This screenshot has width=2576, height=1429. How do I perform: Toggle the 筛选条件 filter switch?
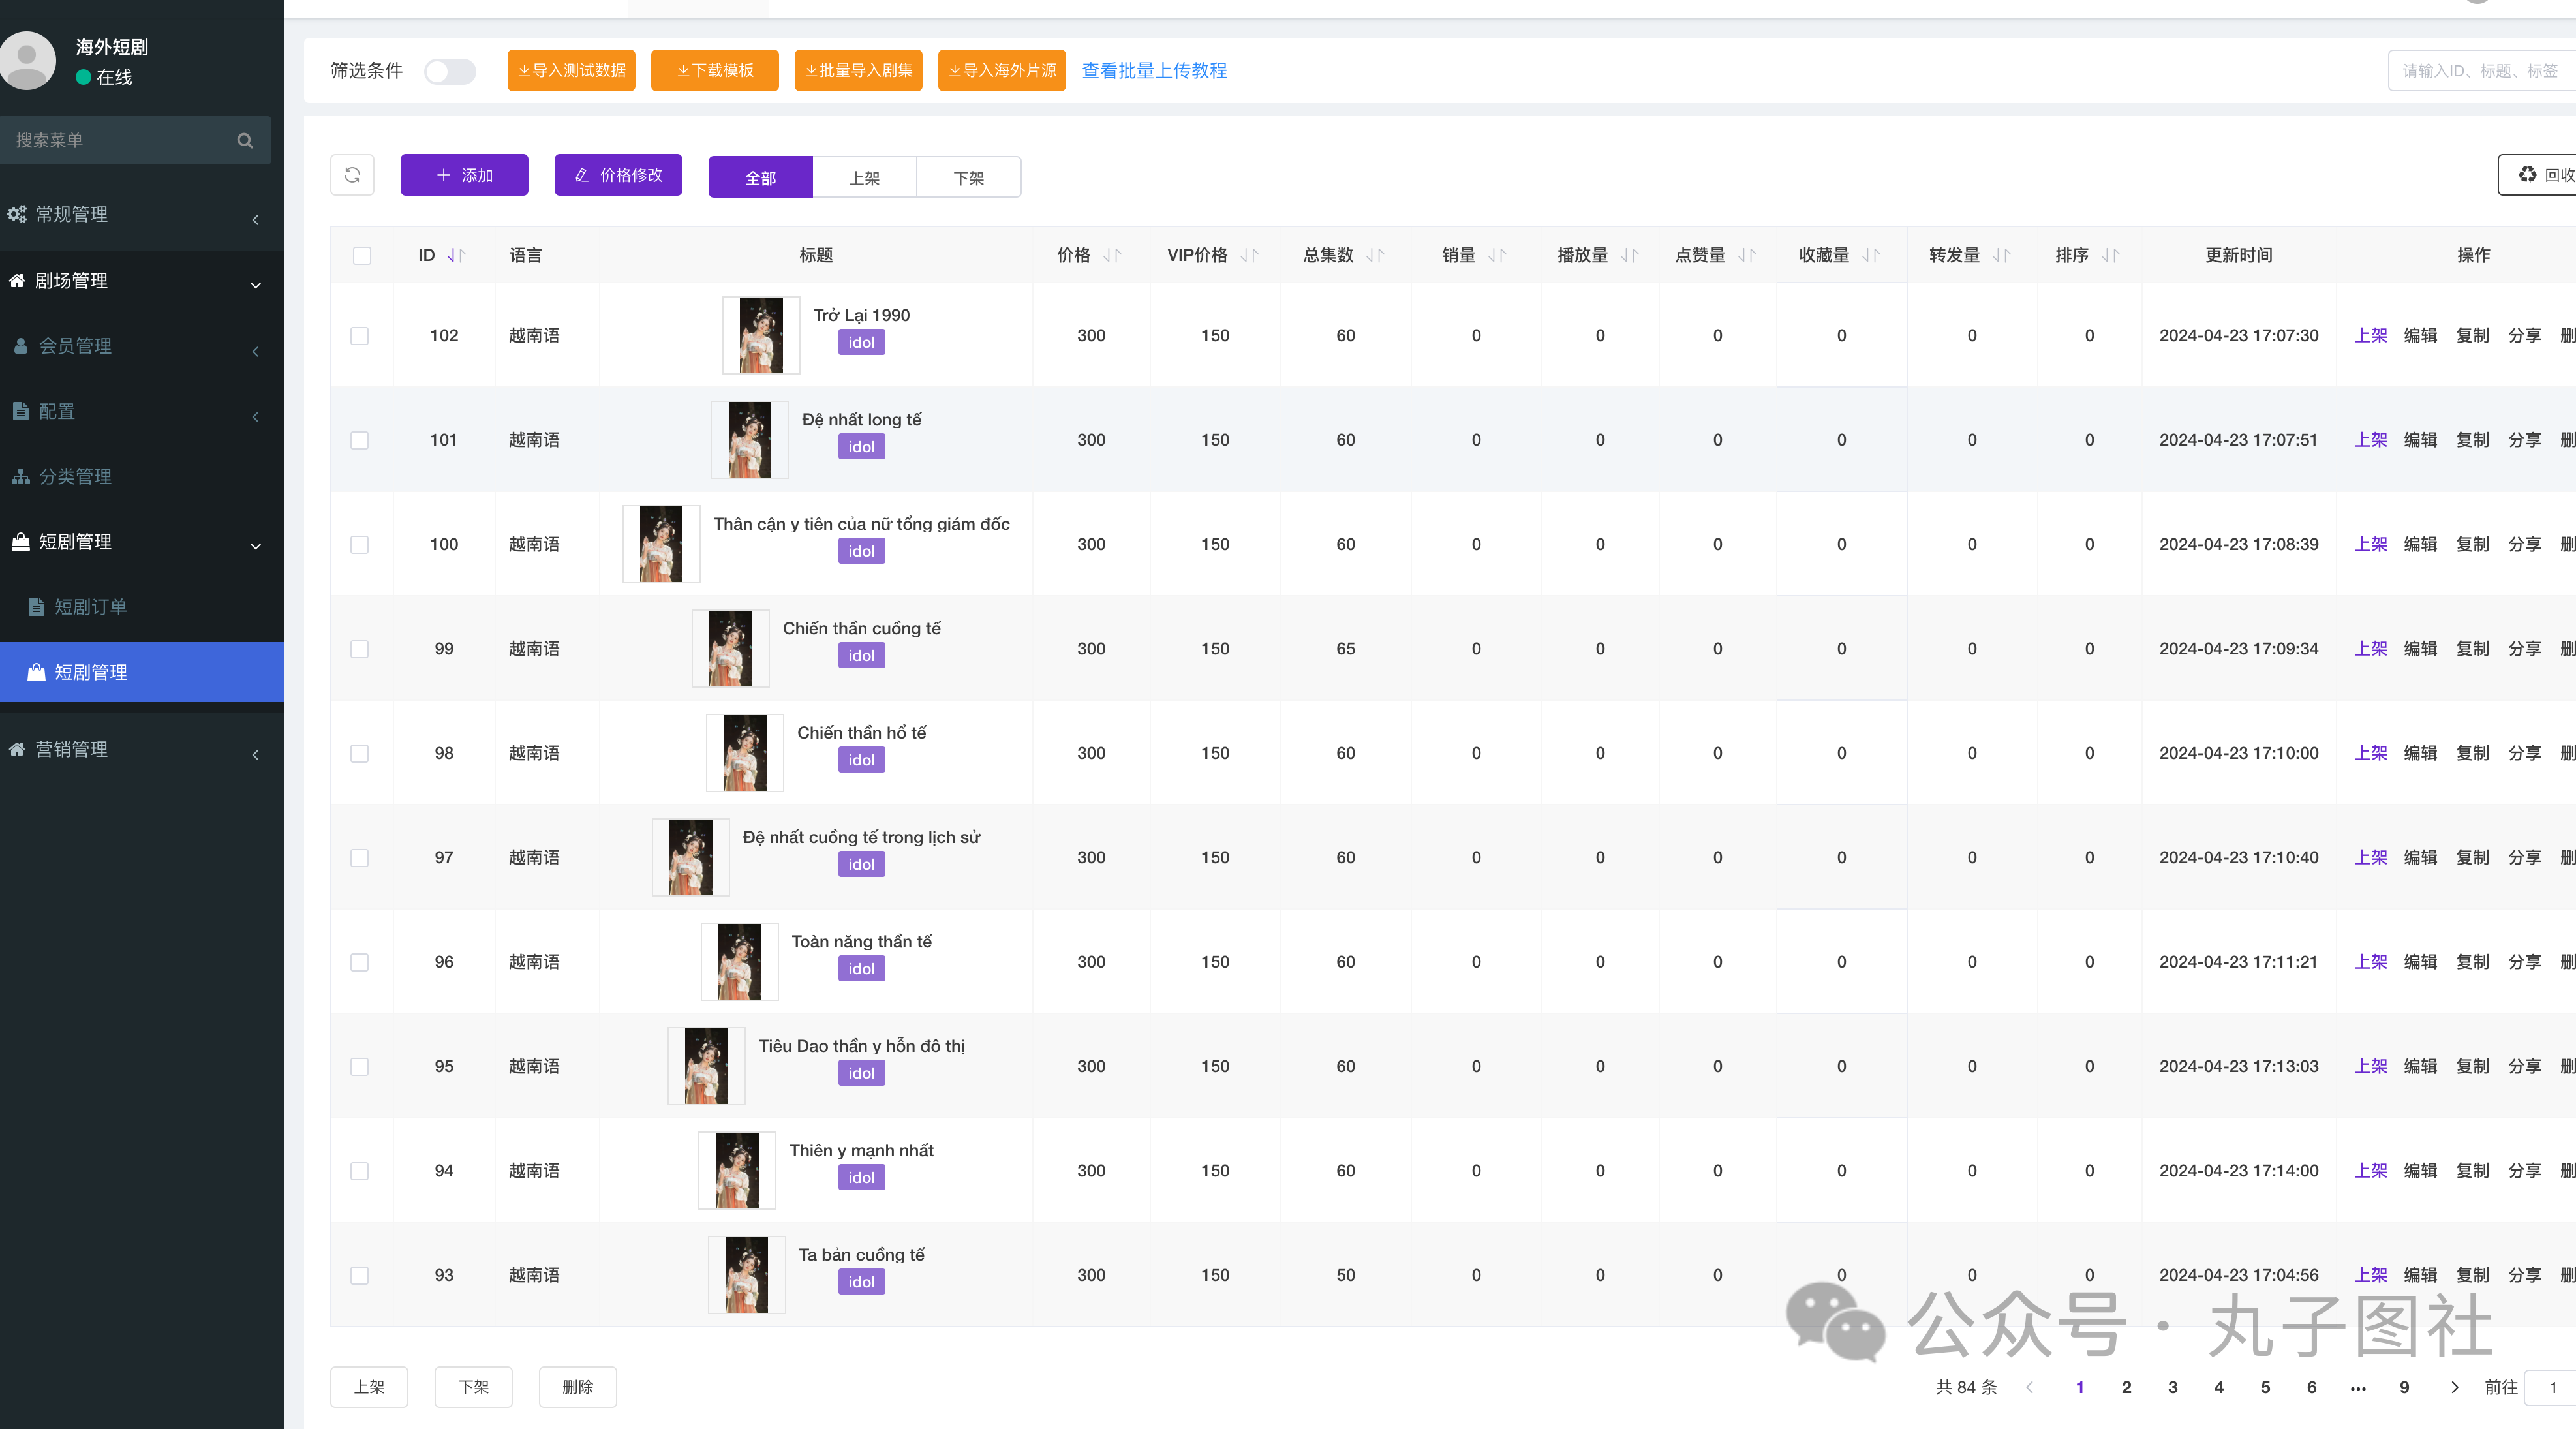pos(450,71)
